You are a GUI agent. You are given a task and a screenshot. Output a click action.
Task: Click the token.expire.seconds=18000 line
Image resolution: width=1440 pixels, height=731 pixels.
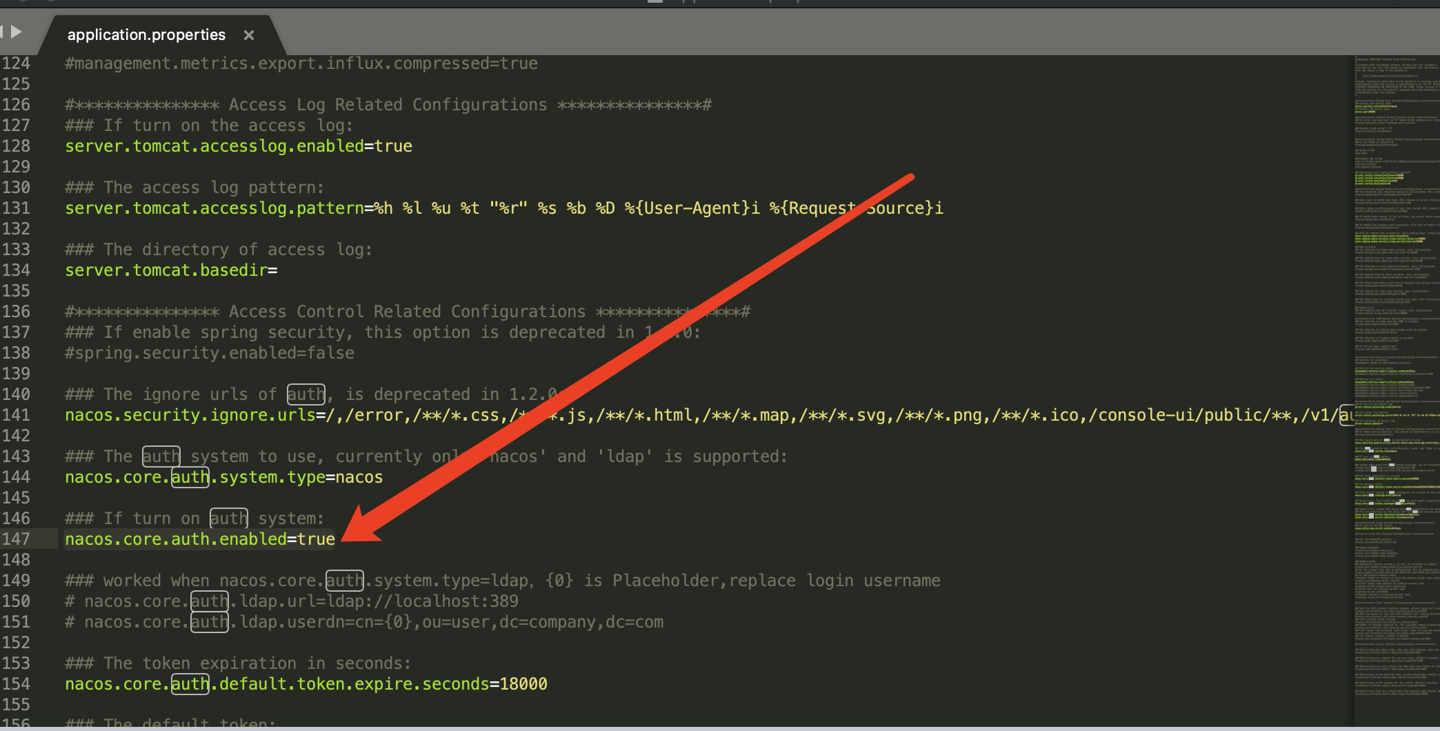[x=306, y=684]
